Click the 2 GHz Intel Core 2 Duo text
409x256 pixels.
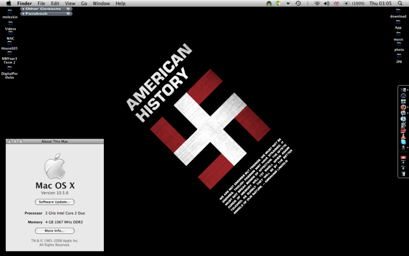(65, 213)
